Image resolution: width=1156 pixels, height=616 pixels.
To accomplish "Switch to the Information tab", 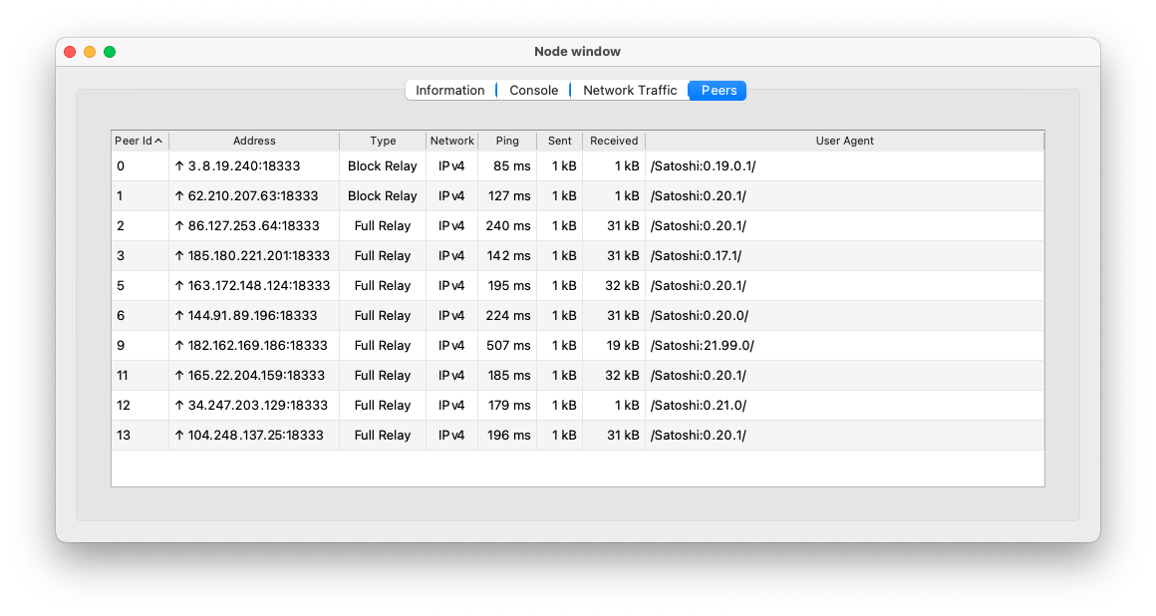I will point(450,90).
